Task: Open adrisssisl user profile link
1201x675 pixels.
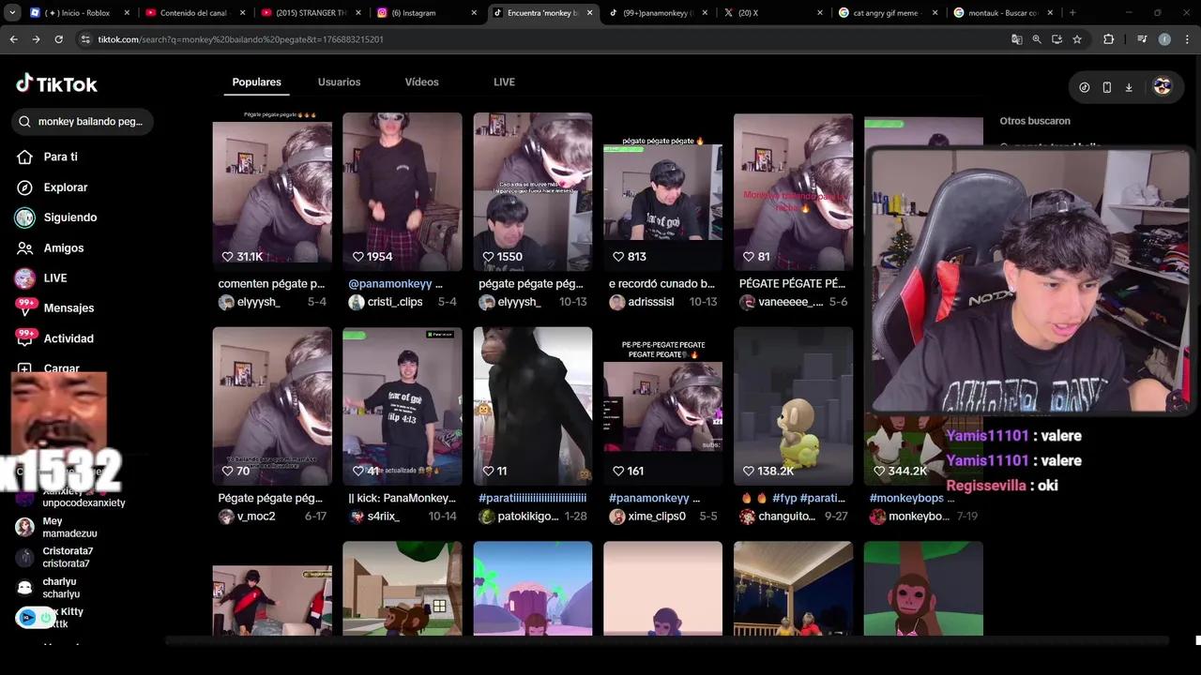Action: [x=641, y=302]
